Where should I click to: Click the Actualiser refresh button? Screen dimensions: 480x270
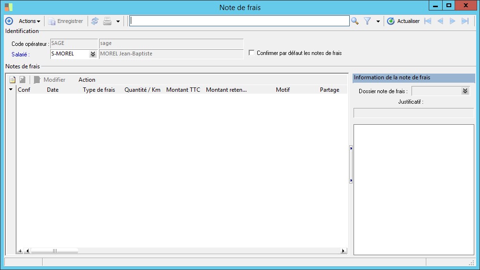[403, 21]
